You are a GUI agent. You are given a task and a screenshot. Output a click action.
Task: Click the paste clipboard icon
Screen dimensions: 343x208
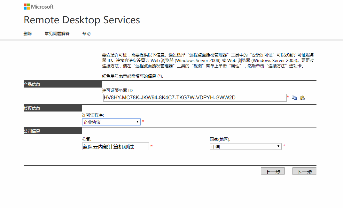302,98
